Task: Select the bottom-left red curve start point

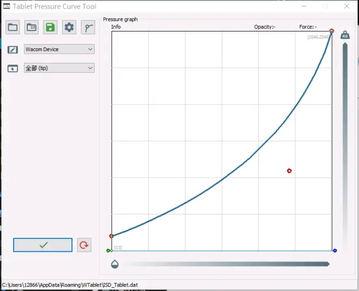Action: pos(112,236)
